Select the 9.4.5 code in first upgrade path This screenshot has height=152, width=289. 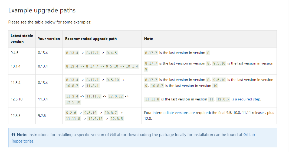(x=112, y=53)
